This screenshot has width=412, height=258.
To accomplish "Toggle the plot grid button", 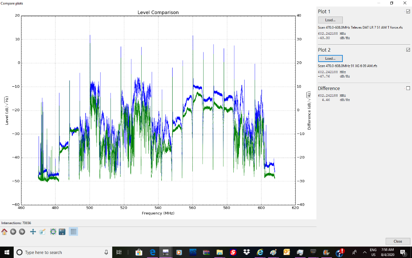I will pos(73,232).
